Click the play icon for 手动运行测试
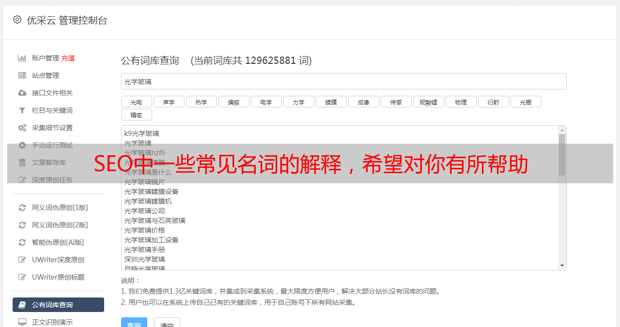 pyautogui.click(x=22, y=145)
